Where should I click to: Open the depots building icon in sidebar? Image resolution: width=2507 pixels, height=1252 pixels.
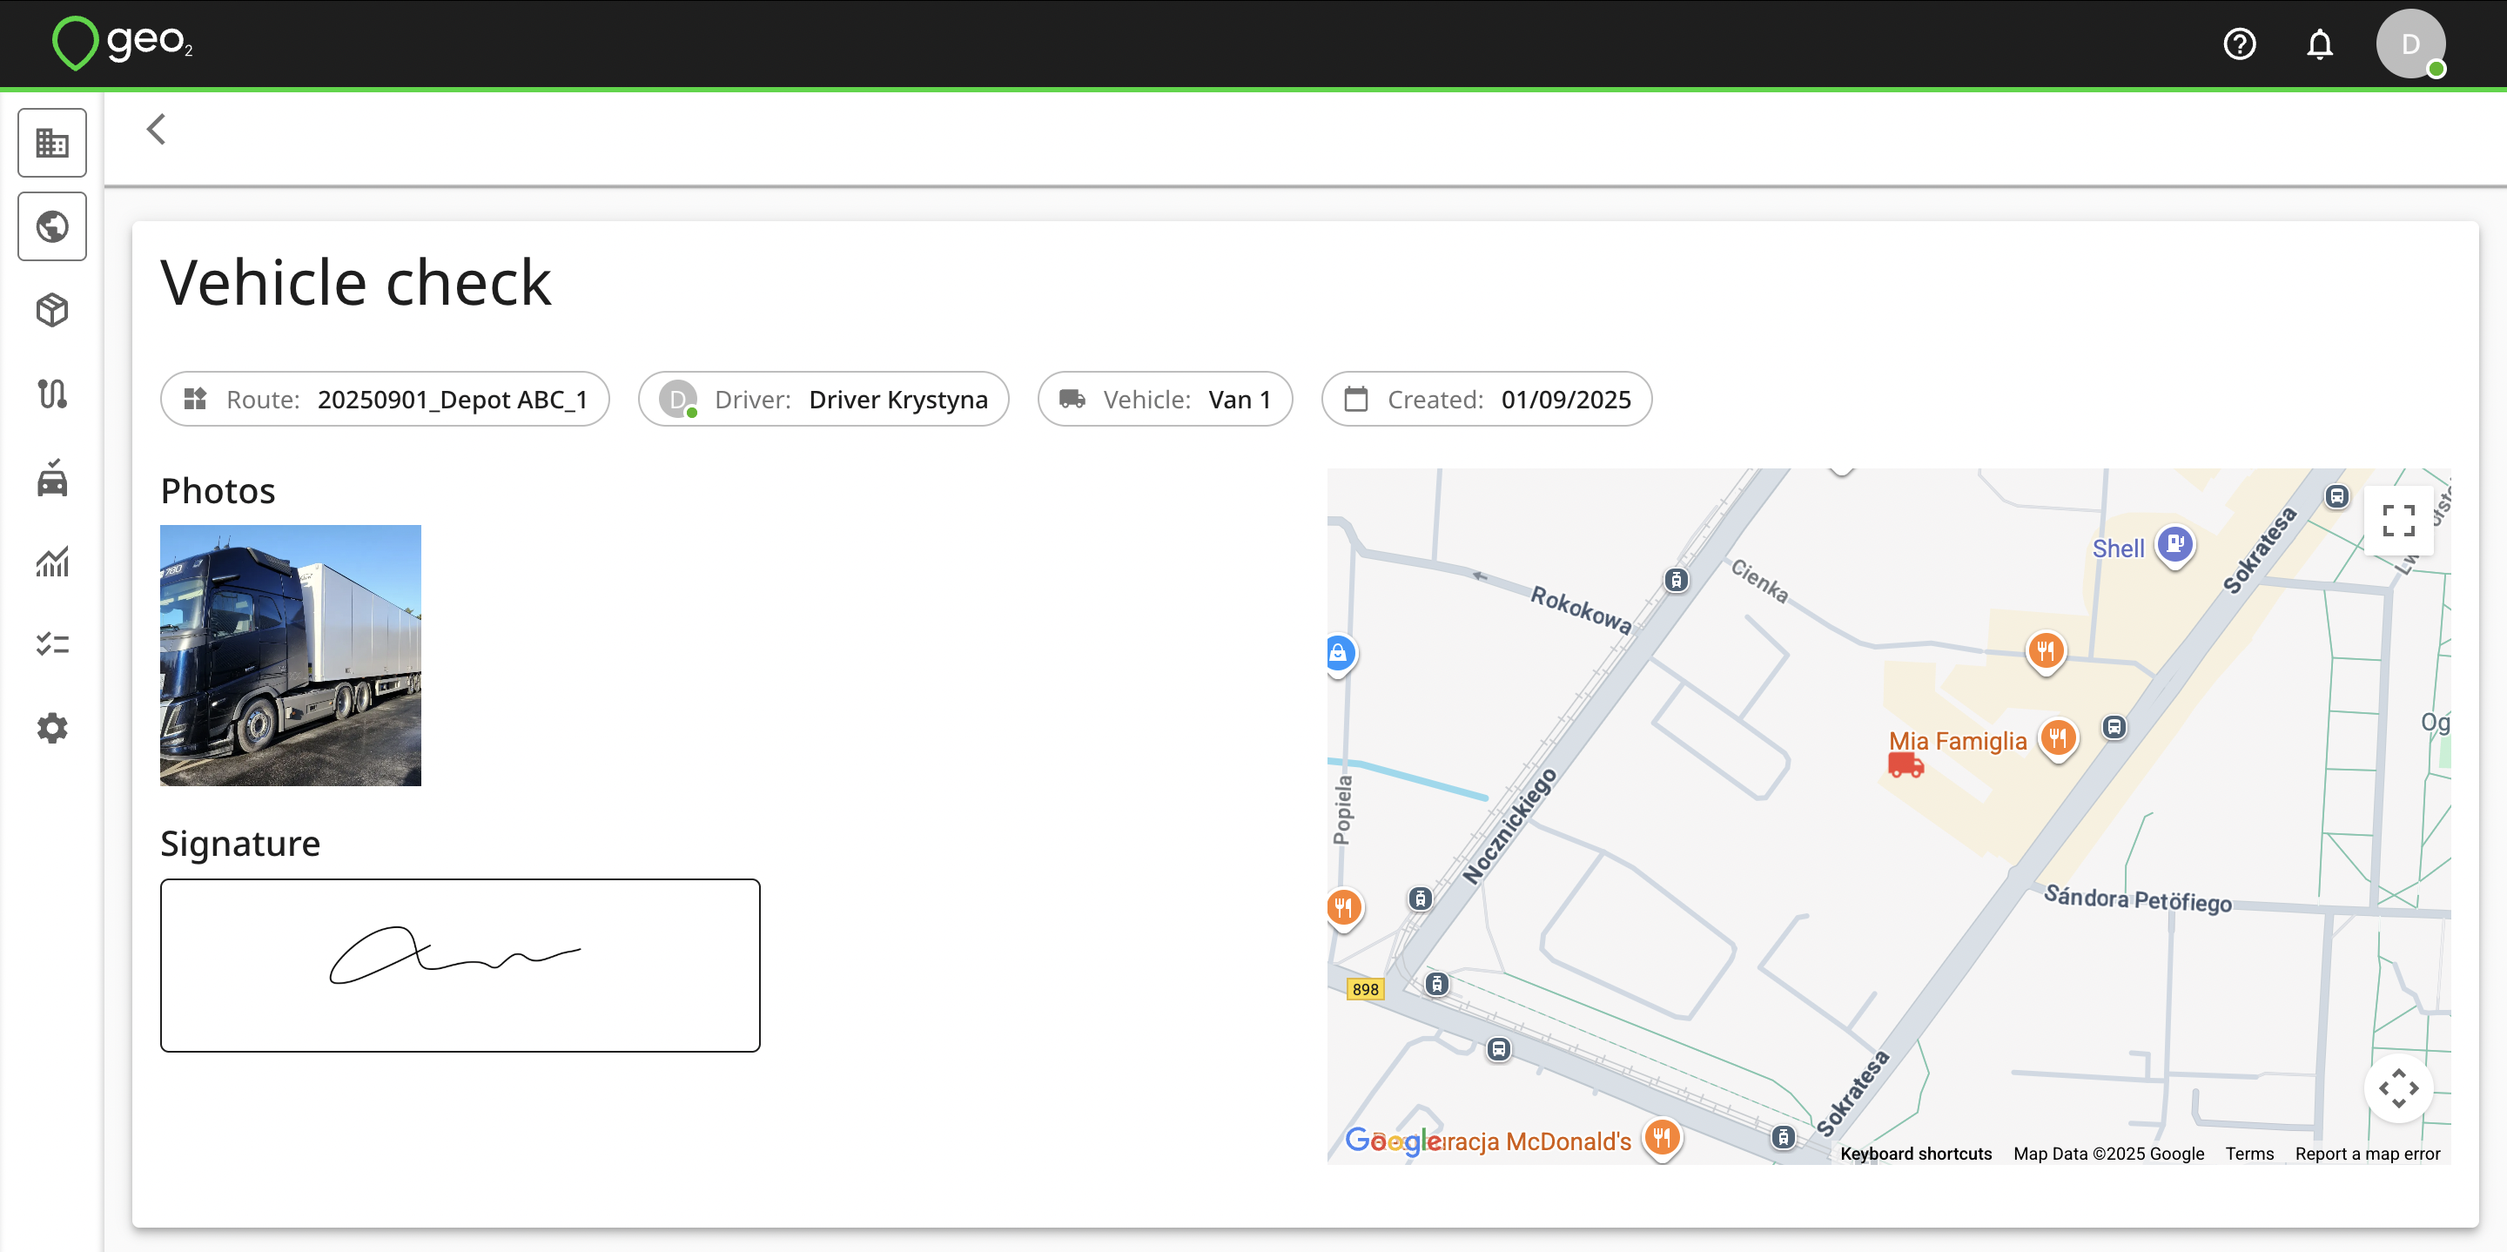pos(52,143)
